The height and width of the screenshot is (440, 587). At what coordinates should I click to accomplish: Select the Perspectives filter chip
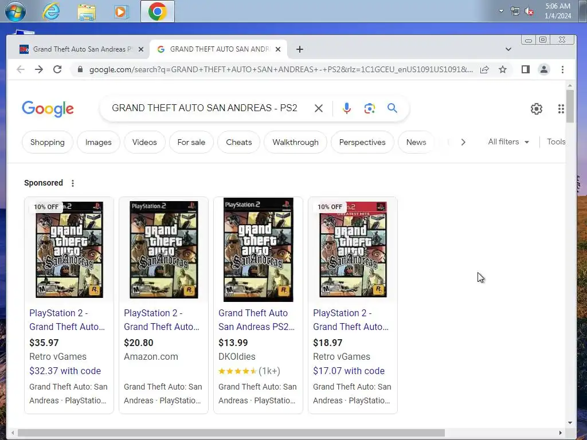(x=362, y=142)
